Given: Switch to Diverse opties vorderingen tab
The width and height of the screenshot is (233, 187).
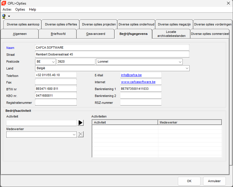Looking at the screenshot, I should click(x=213, y=24).
